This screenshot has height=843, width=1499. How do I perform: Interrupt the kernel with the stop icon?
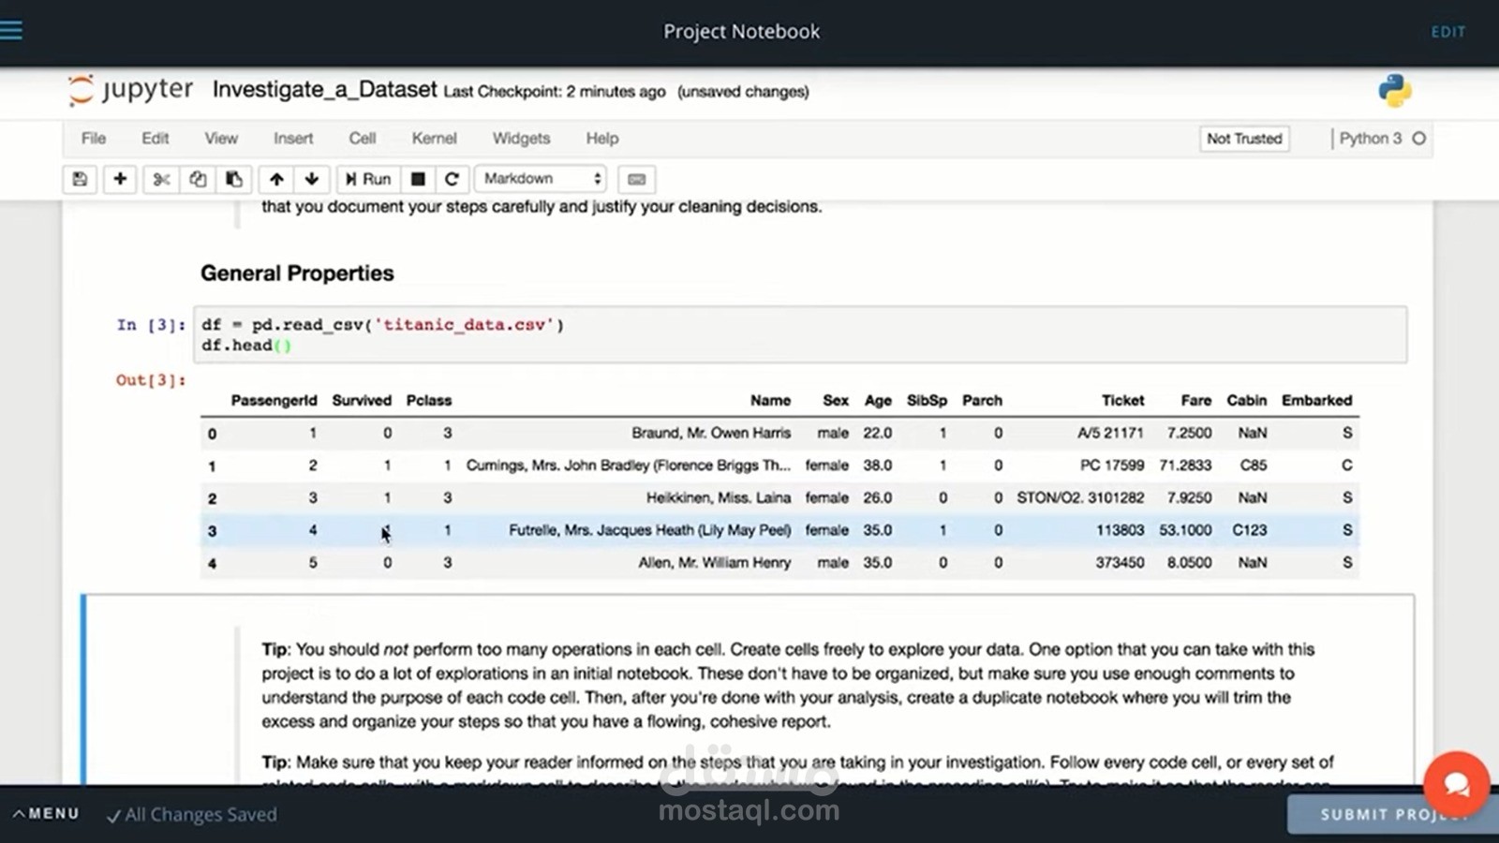(417, 179)
